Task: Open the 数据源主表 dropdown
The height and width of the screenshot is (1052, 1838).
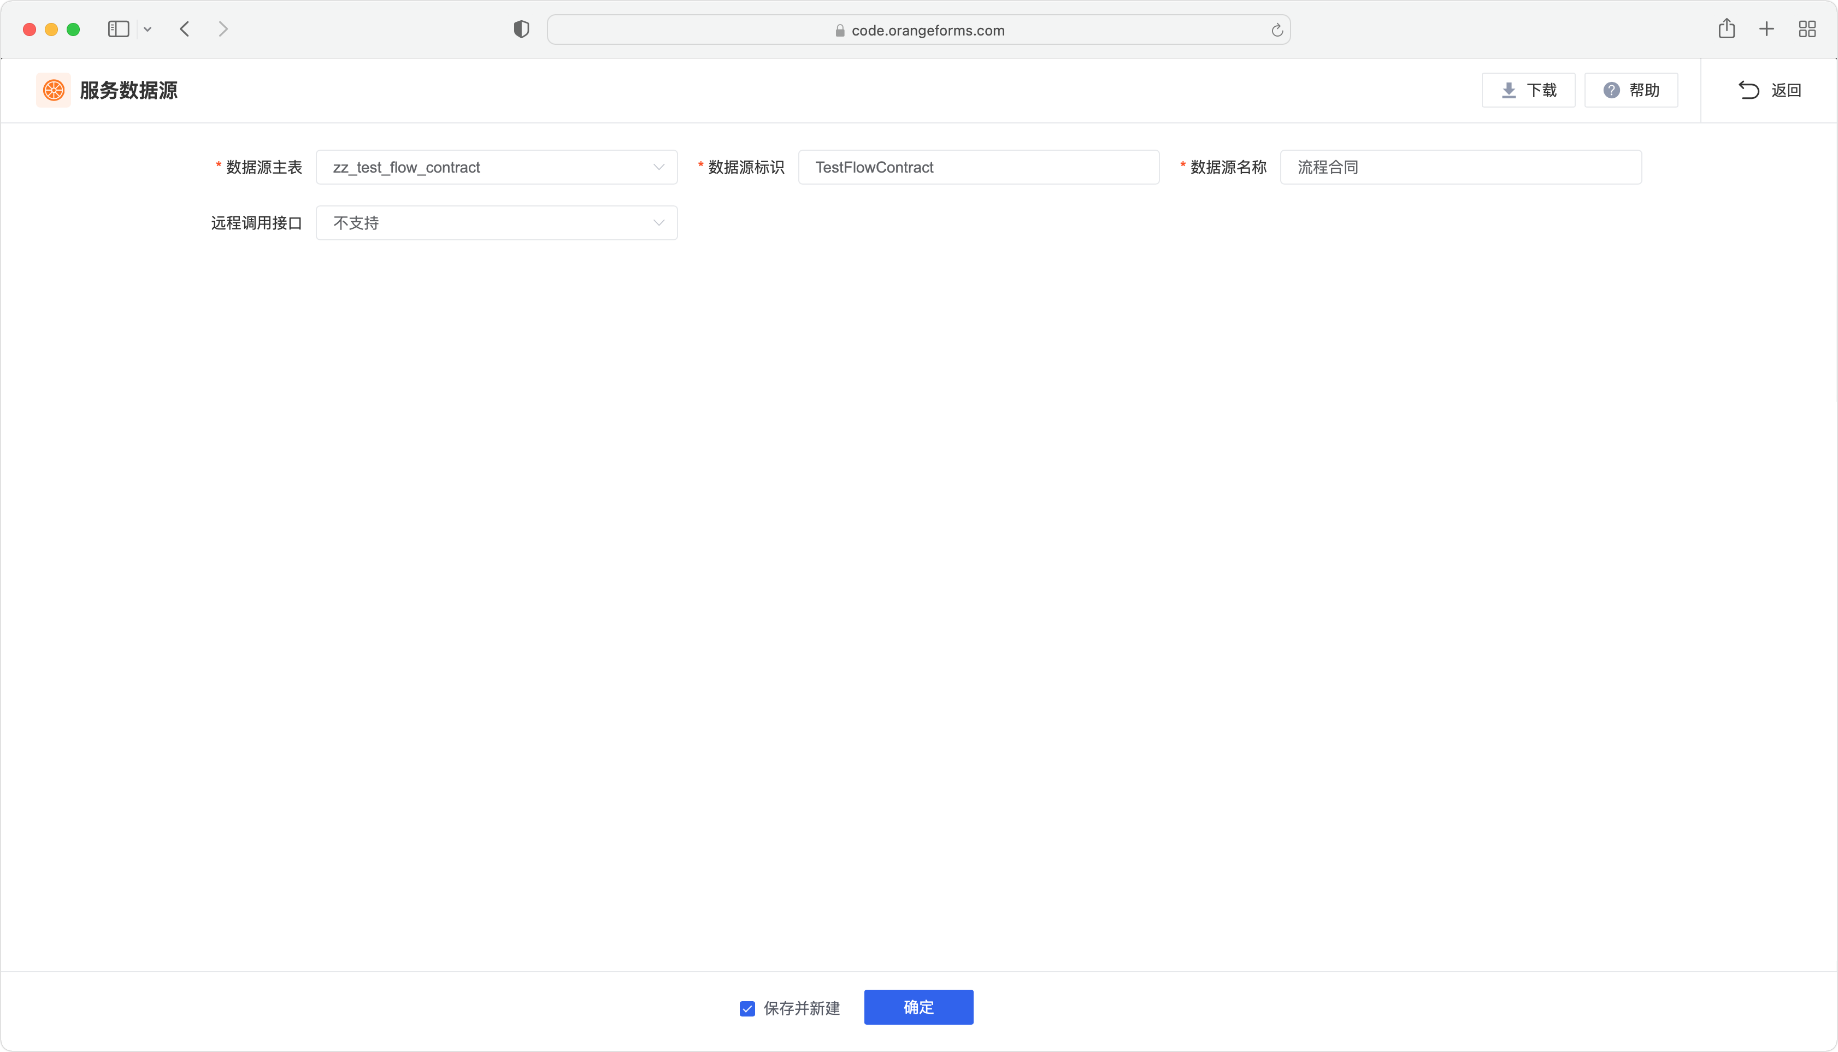Action: tap(497, 168)
